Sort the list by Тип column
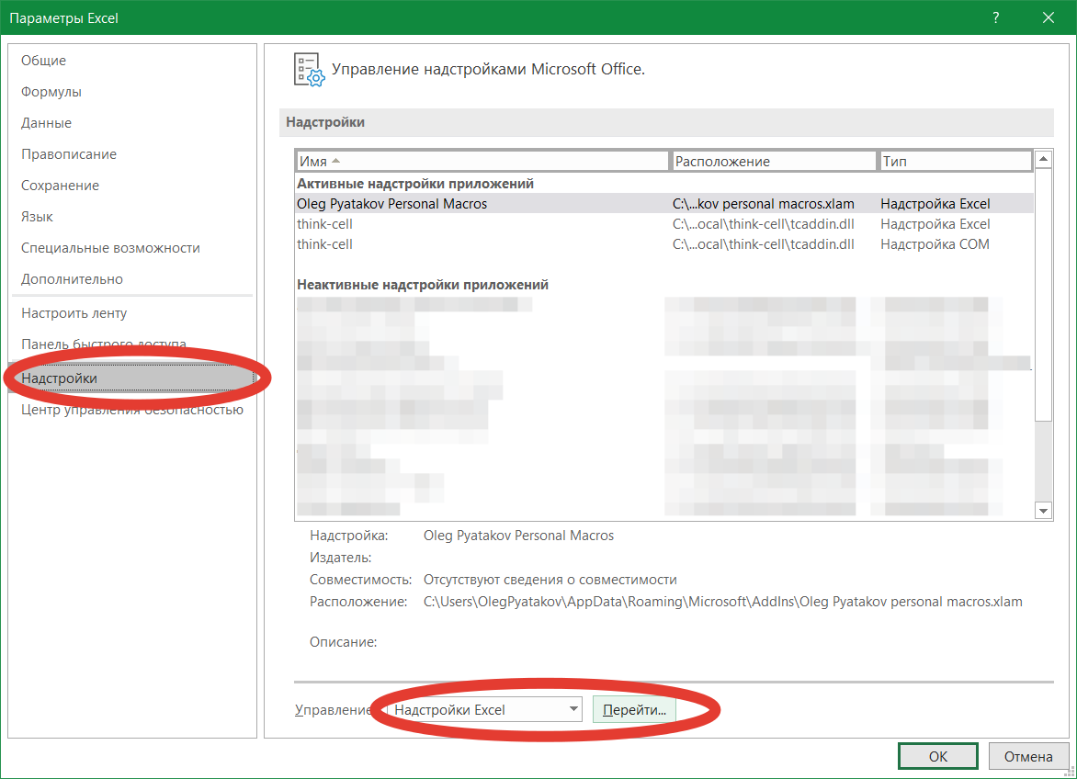The image size is (1077, 779). 955,160
